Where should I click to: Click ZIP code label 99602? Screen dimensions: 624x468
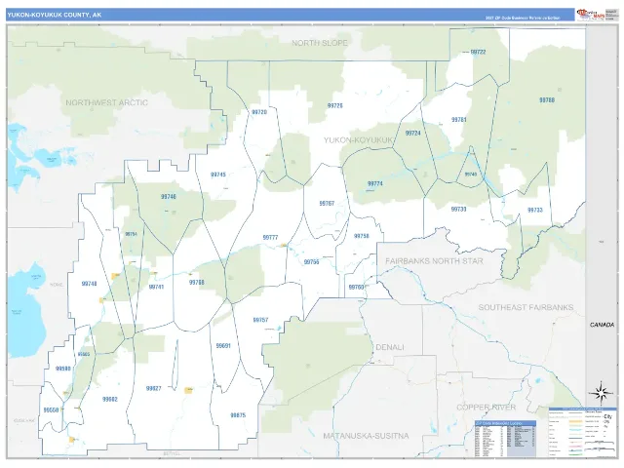[110, 399]
